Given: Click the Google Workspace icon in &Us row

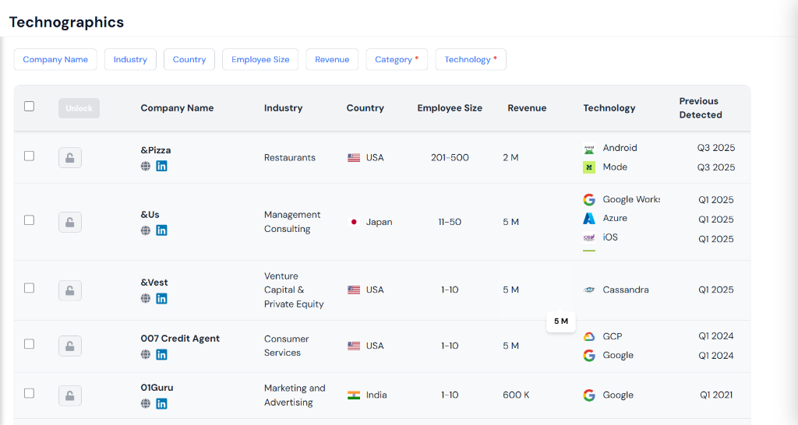Looking at the screenshot, I should click(x=589, y=200).
